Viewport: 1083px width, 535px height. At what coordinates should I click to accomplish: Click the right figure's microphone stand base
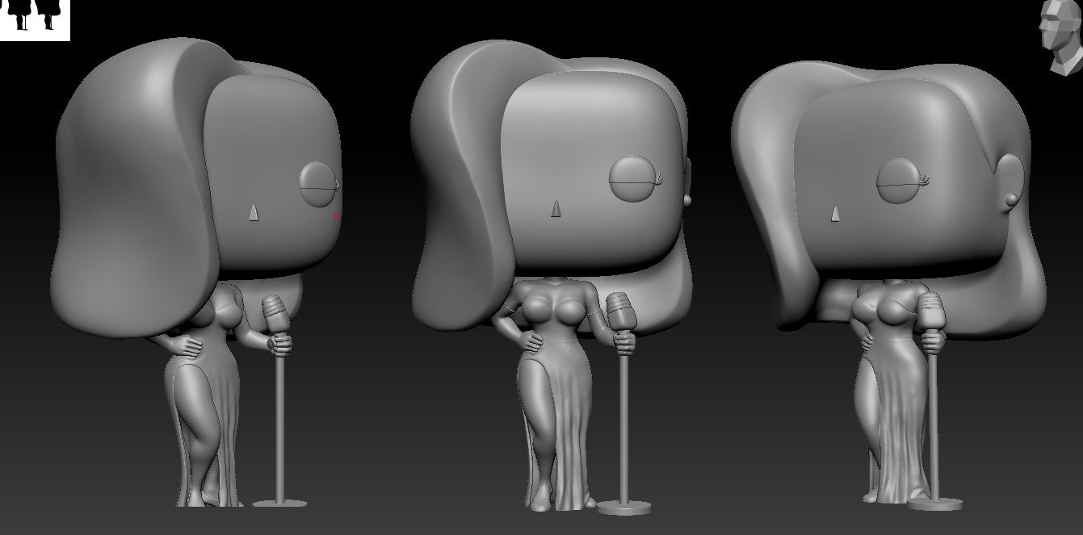pyautogui.click(x=934, y=504)
